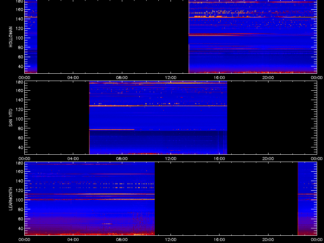Screen dimensions: 324x243
Task: Click the SAN VITO station label
Action: pos(11,118)
